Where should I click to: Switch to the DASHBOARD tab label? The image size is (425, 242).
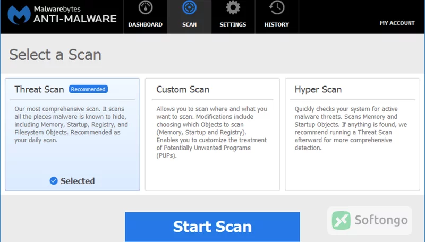click(145, 24)
